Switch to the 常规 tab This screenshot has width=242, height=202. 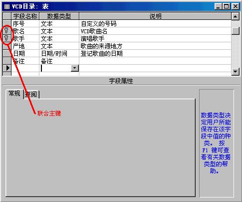point(14,94)
